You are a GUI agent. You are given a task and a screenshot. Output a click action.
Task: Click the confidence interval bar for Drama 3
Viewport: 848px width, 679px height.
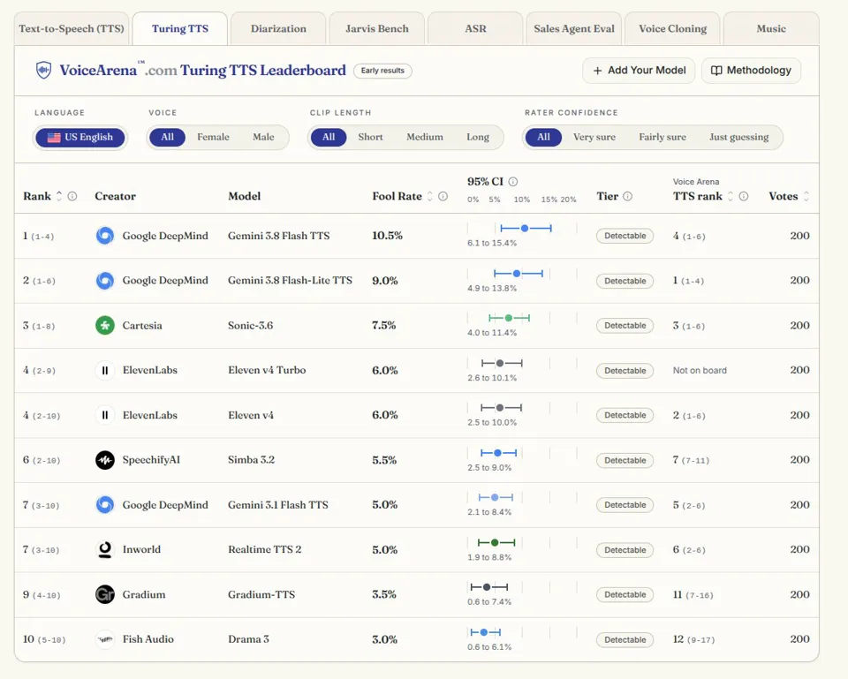click(x=485, y=632)
